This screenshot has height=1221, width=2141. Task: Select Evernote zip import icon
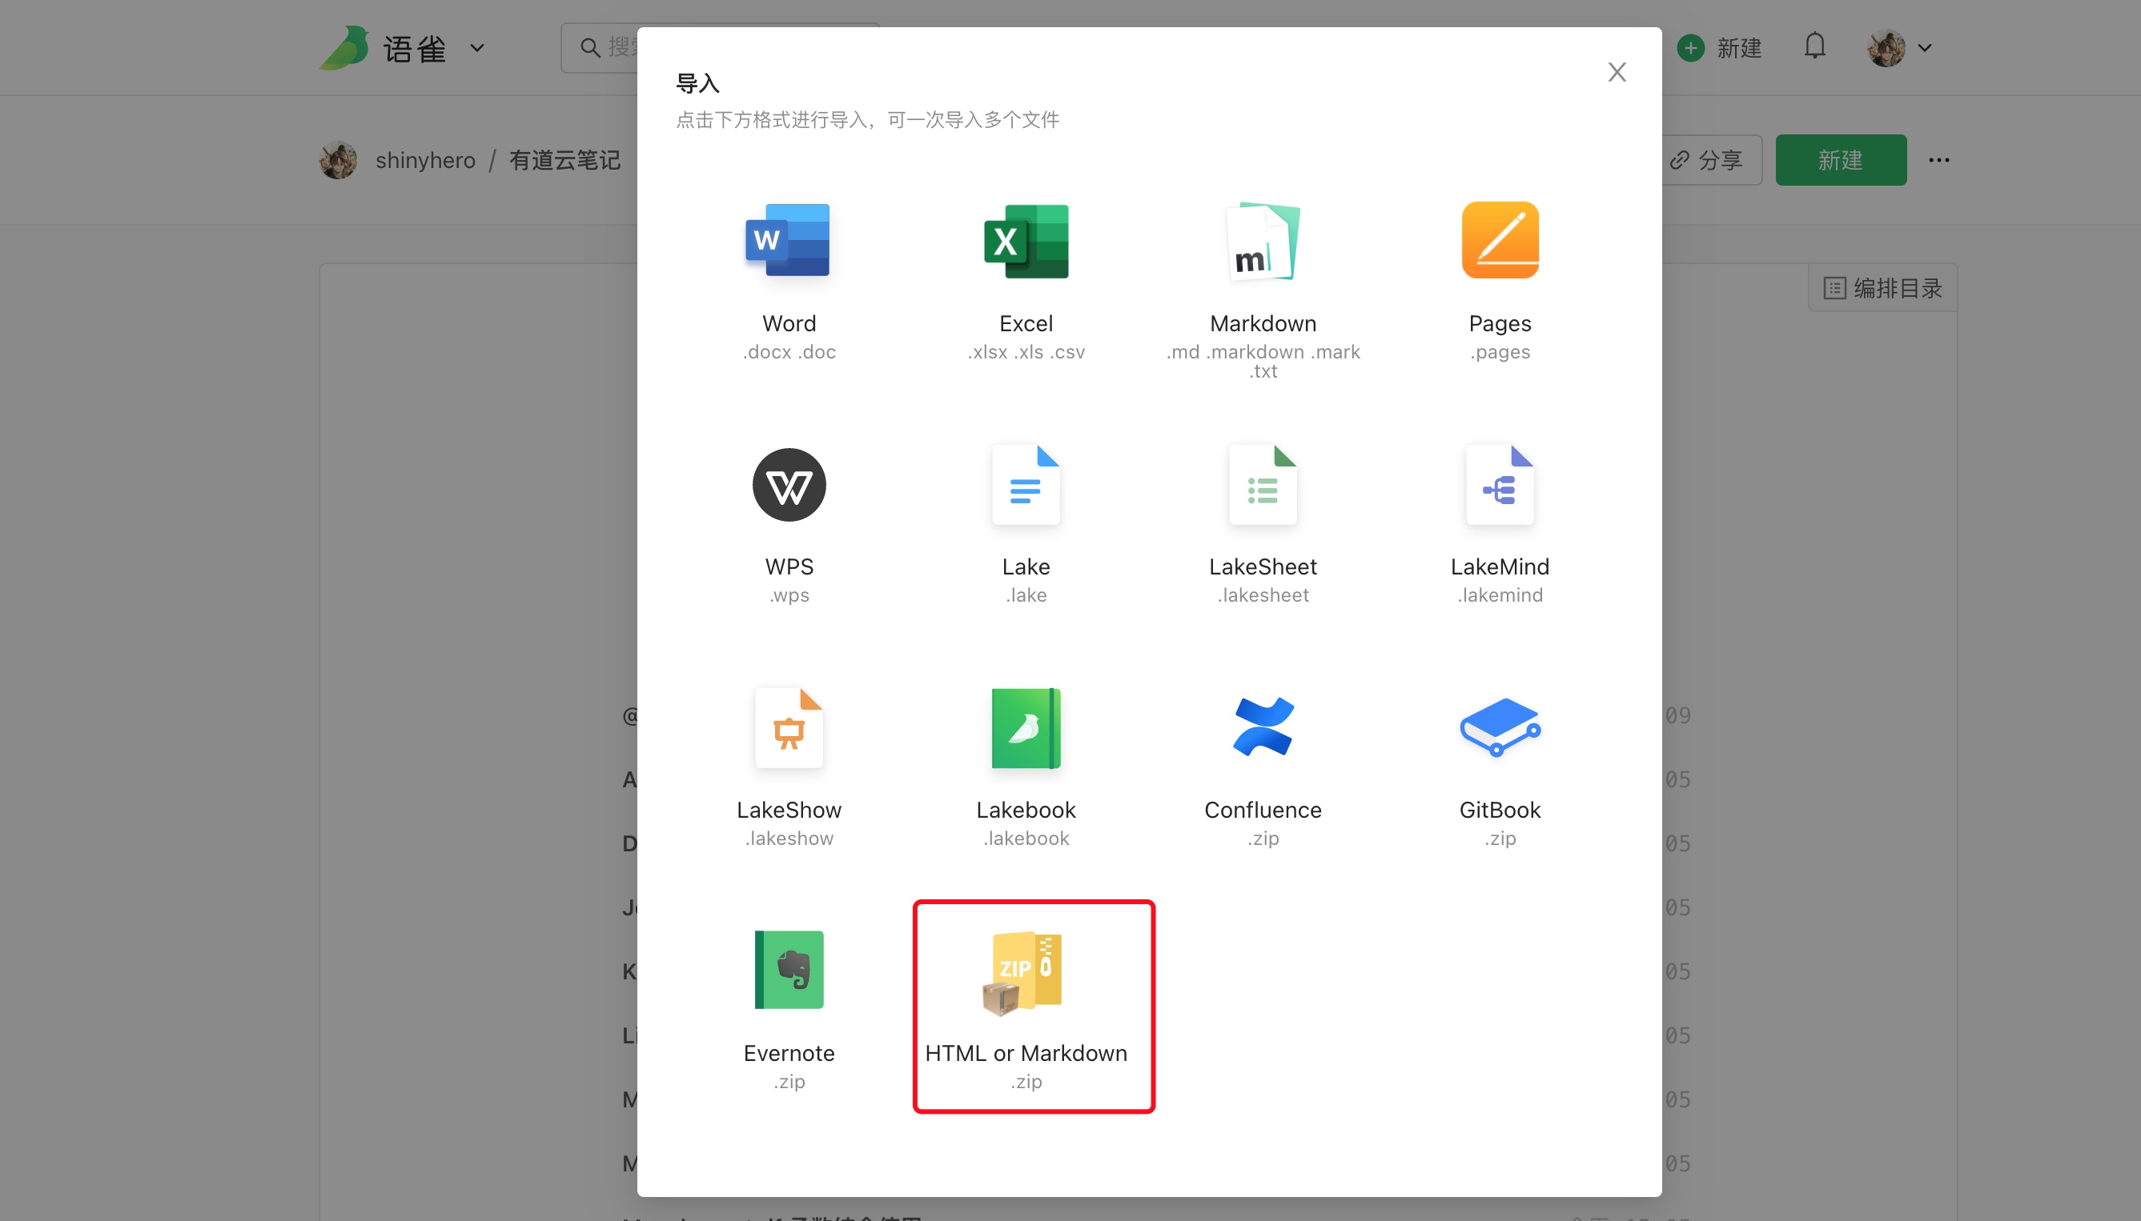click(x=788, y=971)
